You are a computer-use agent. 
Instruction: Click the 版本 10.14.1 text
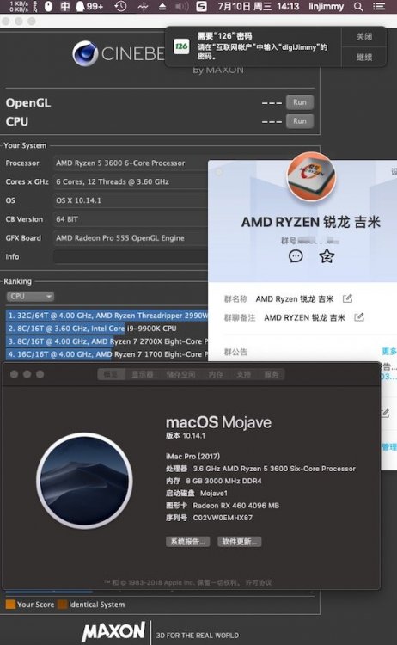tap(186, 436)
